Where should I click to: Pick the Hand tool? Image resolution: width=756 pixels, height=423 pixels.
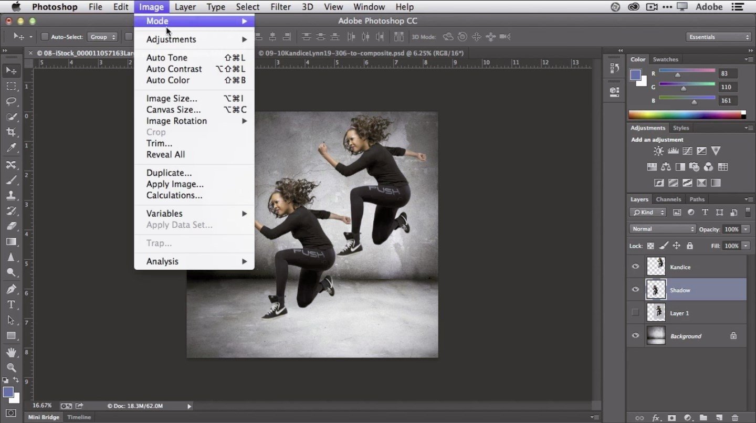(11, 352)
